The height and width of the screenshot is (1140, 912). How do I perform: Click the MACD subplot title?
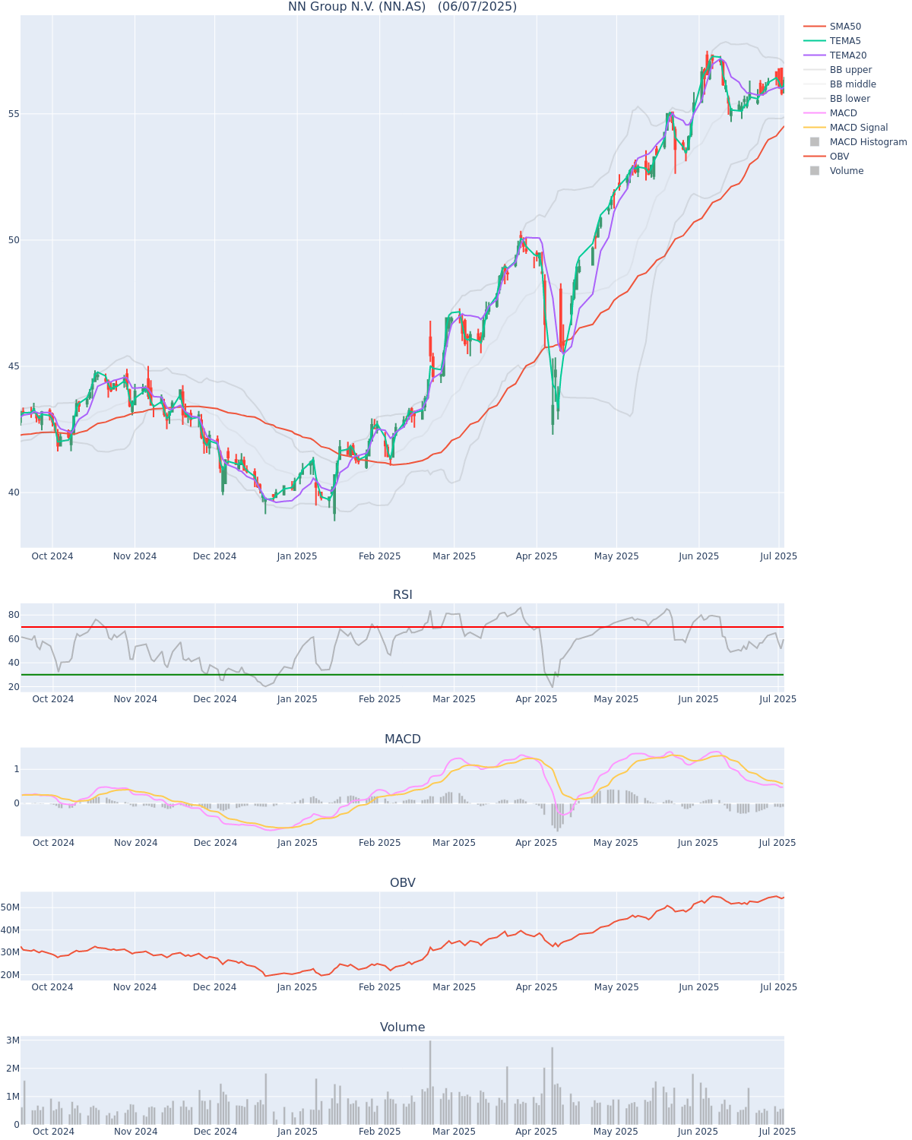coord(402,739)
